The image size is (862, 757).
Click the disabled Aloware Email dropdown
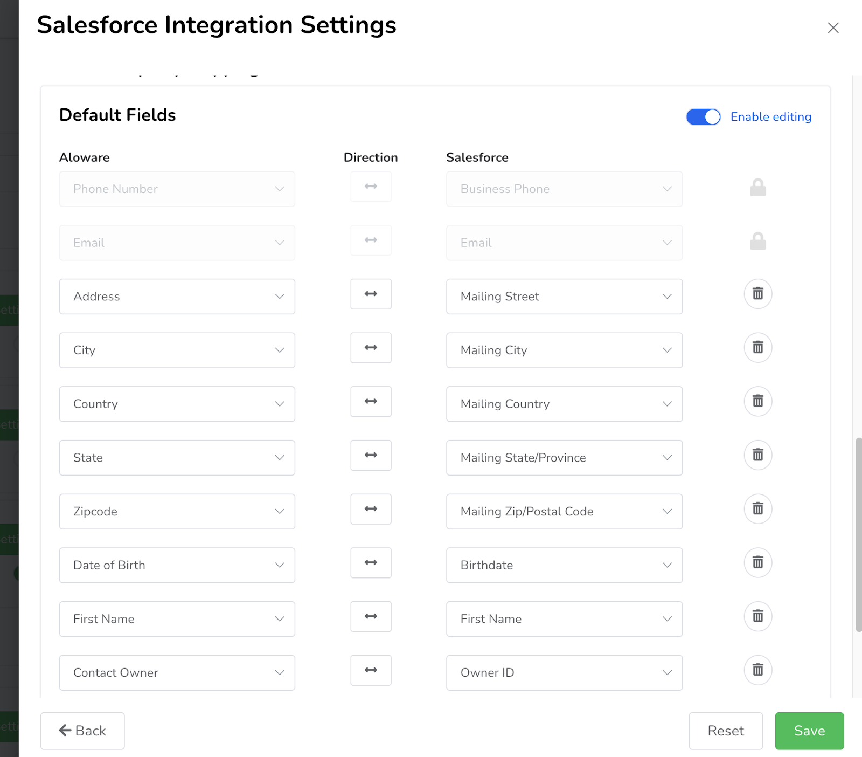(177, 243)
